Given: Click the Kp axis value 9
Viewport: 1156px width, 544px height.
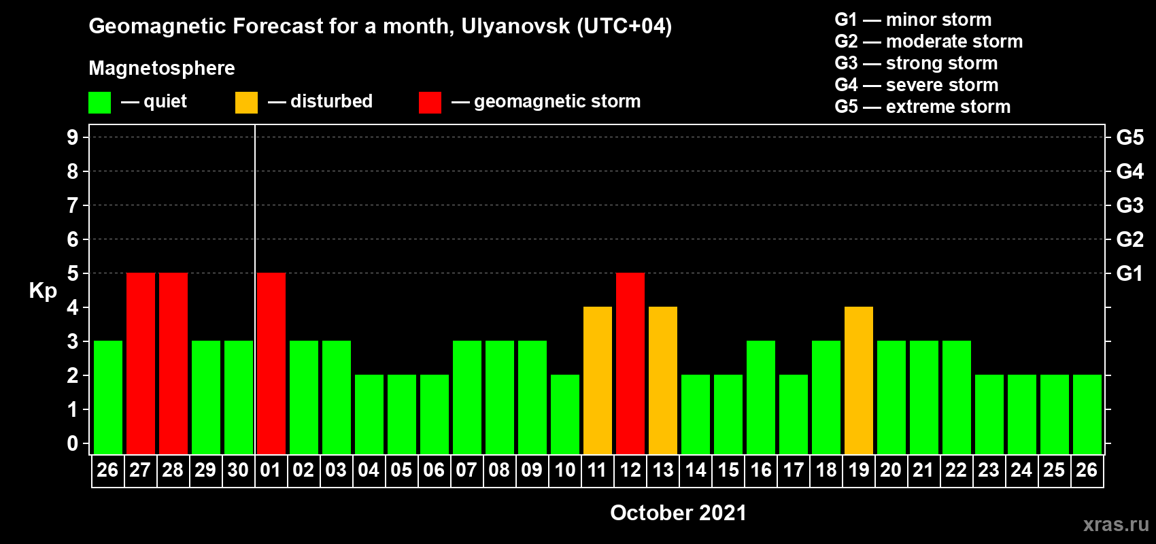Looking at the screenshot, I should 73,137.
